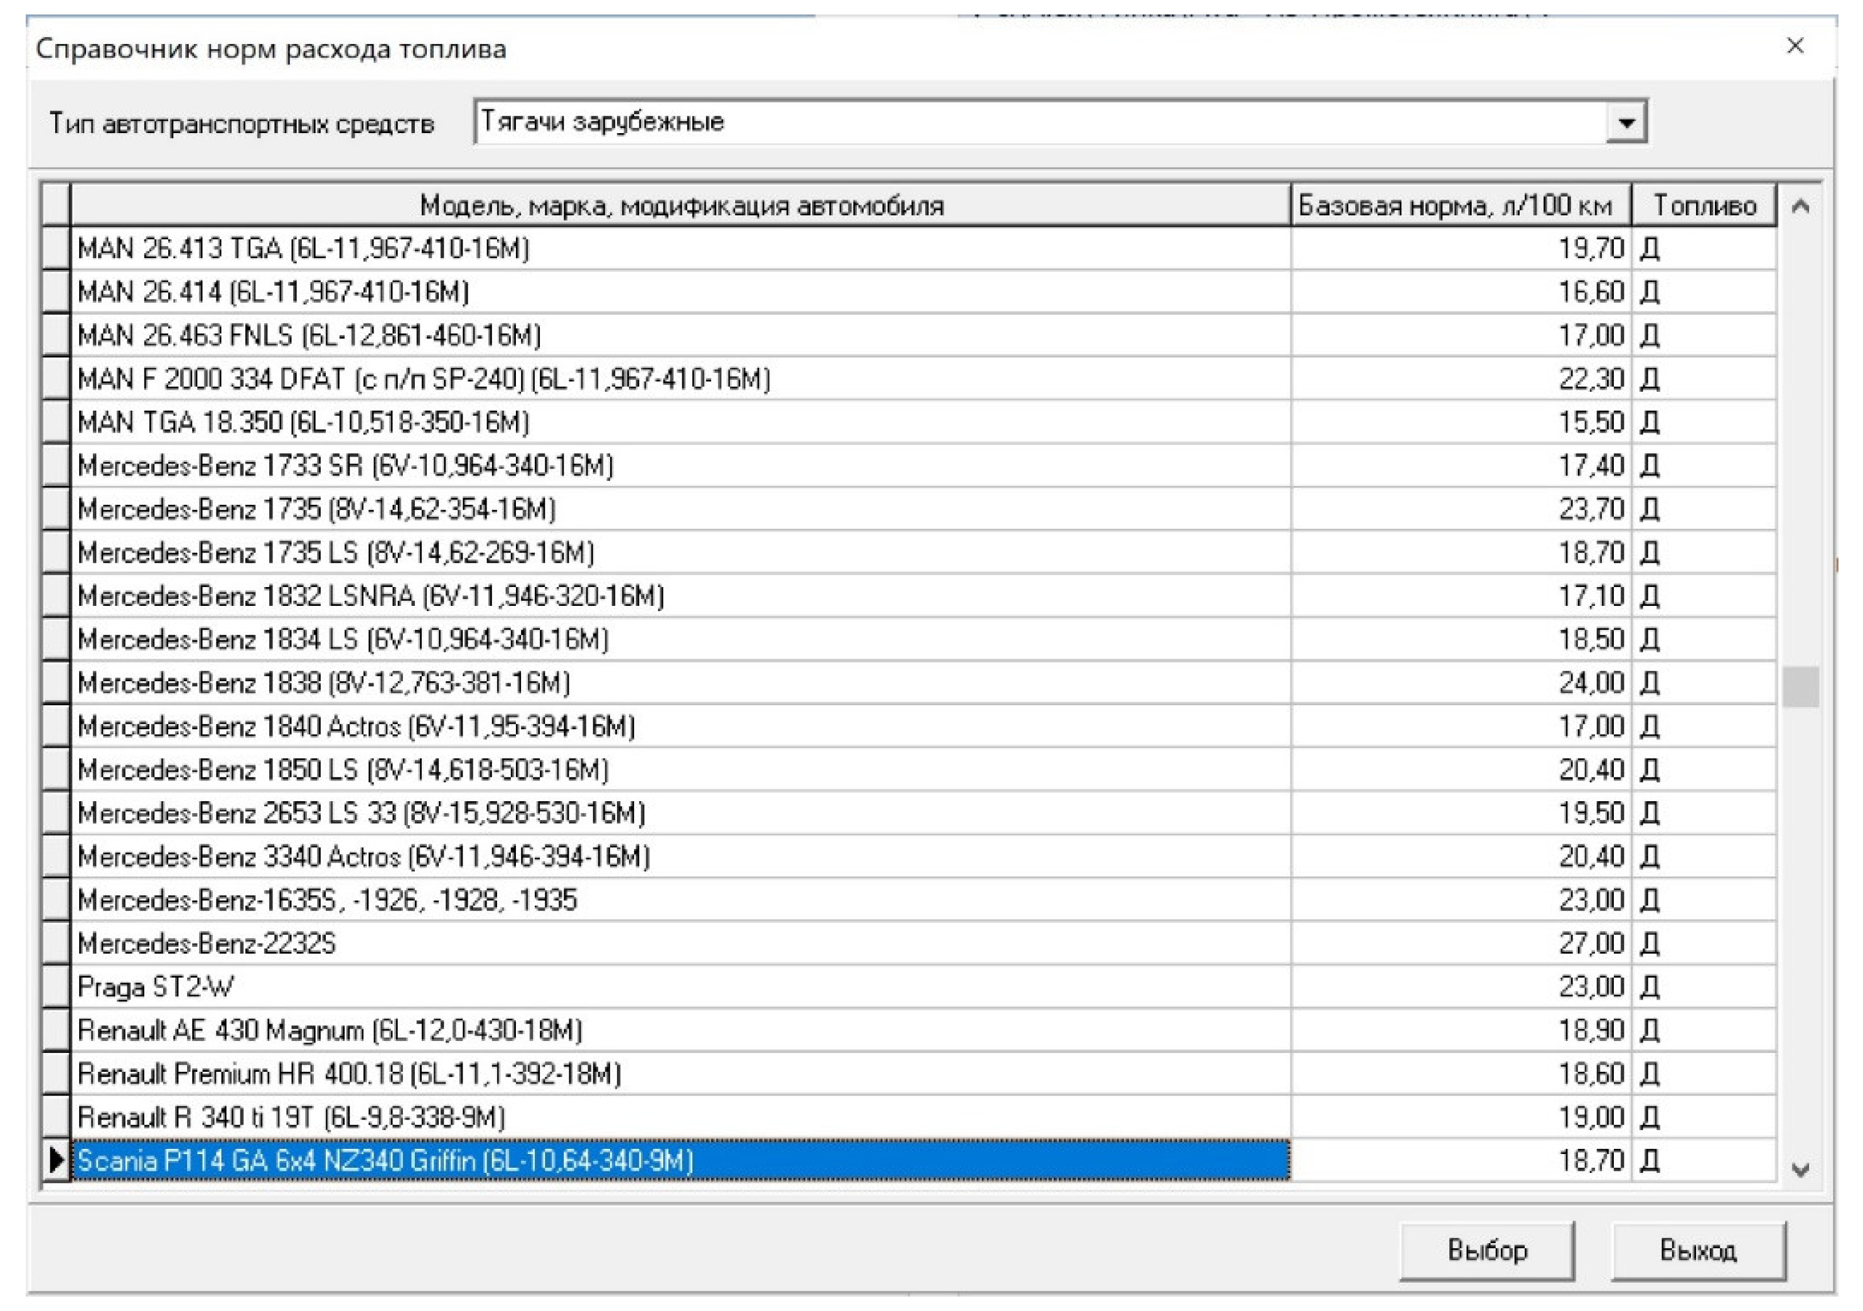Click norm value 15,50 for MAN TGA 18.350

pyautogui.click(x=1461, y=422)
